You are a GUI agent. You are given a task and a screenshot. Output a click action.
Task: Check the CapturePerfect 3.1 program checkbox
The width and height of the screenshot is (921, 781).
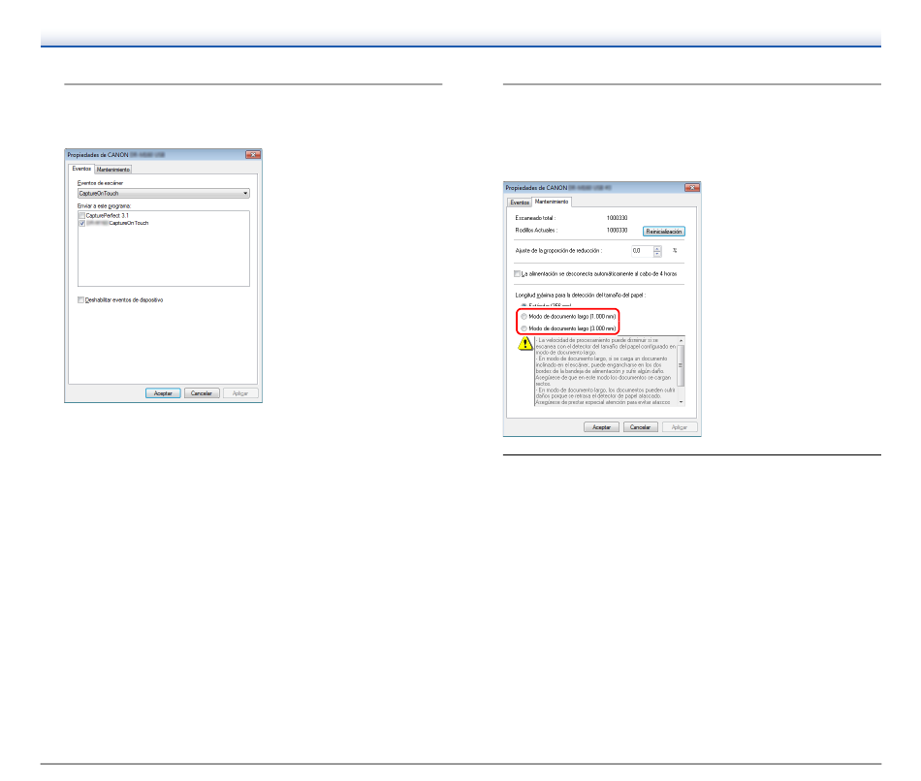tap(81, 215)
